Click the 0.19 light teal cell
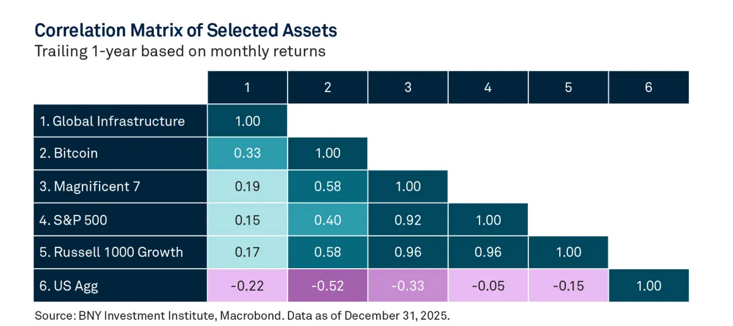The width and height of the screenshot is (733, 326). tap(247, 186)
